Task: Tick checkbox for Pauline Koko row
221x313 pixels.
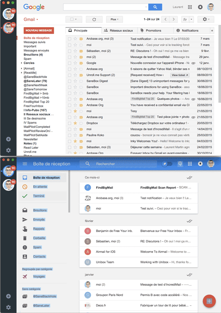Action: click(x=70, y=135)
